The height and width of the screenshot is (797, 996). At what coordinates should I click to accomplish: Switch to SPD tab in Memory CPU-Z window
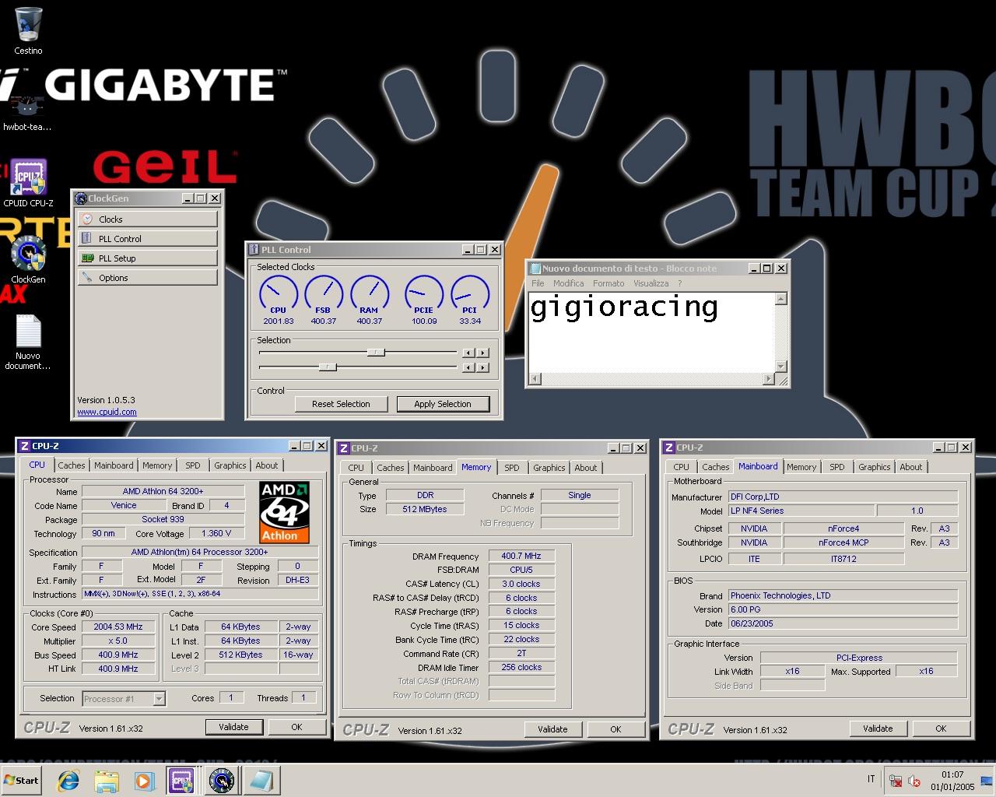pos(511,468)
